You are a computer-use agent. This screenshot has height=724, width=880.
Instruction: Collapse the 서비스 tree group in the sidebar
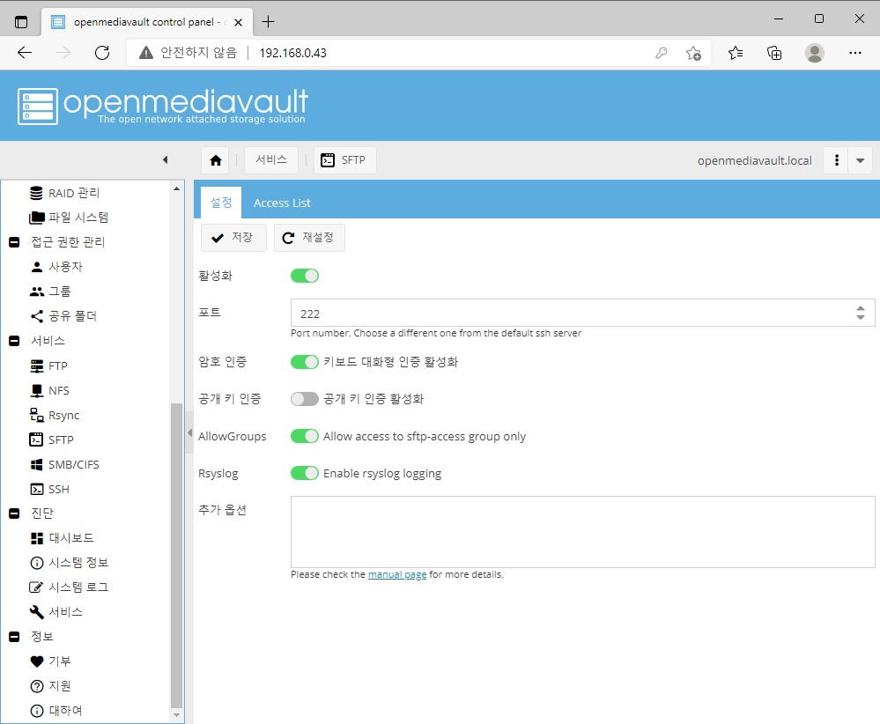15,341
